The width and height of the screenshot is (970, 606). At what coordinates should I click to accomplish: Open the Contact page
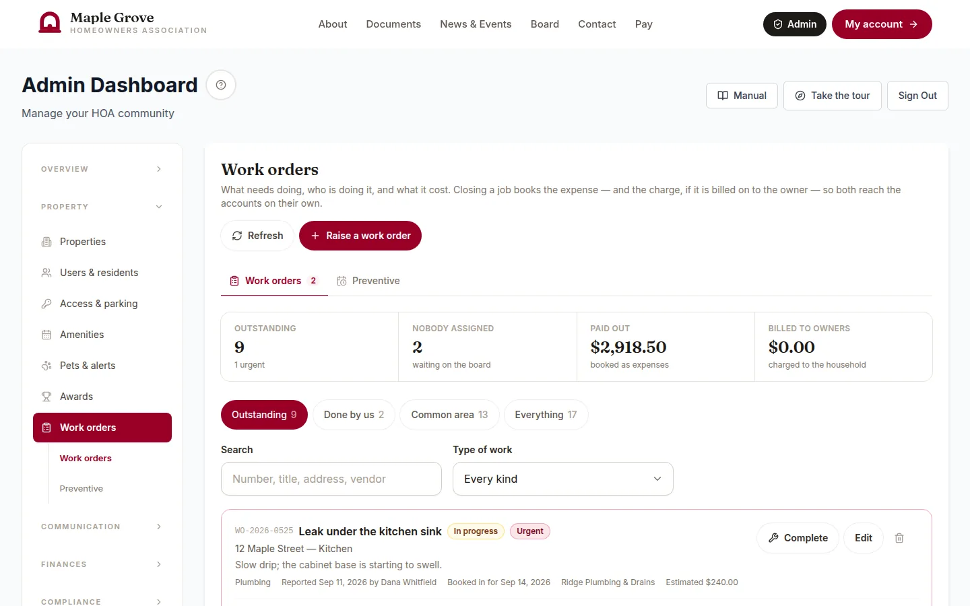click(x=597, y=24)
